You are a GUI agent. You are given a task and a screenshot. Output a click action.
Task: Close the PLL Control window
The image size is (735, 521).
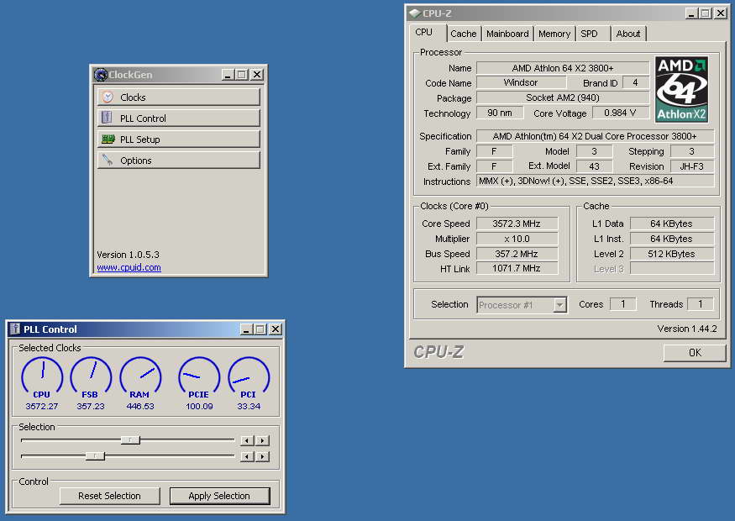coord(276,329)
